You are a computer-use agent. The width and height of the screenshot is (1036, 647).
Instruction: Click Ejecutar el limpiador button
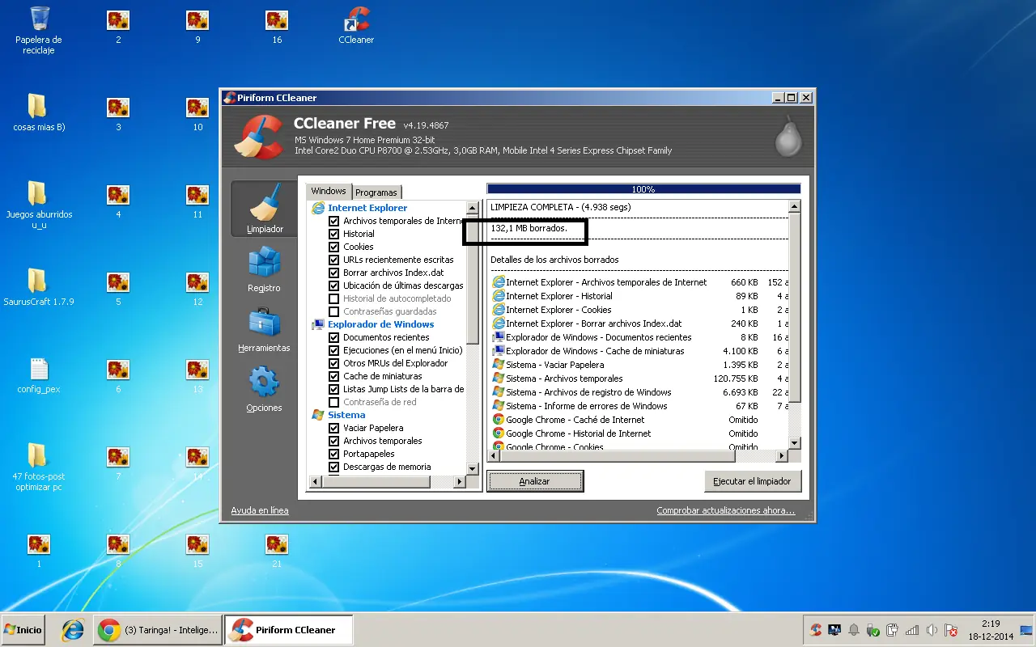coord(752,481)
